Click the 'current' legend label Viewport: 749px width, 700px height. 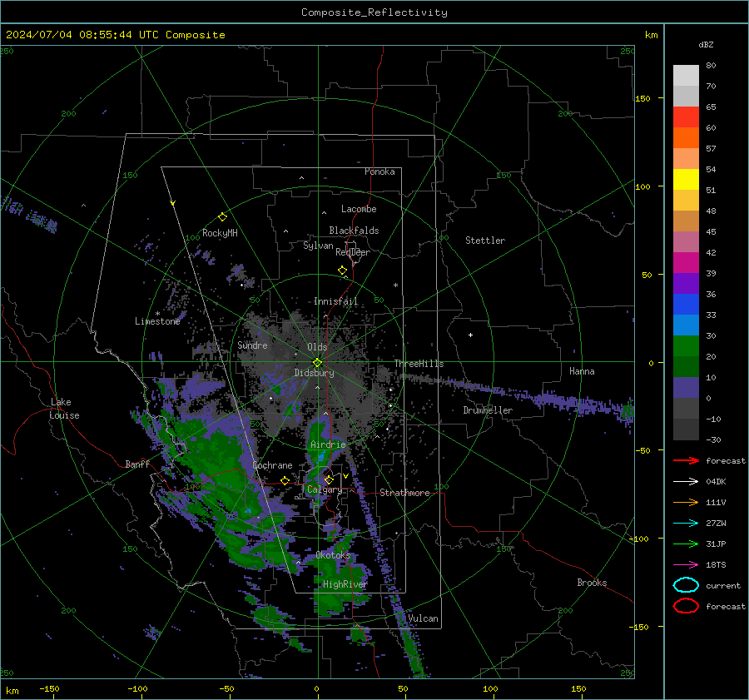[x=723, y=585]
